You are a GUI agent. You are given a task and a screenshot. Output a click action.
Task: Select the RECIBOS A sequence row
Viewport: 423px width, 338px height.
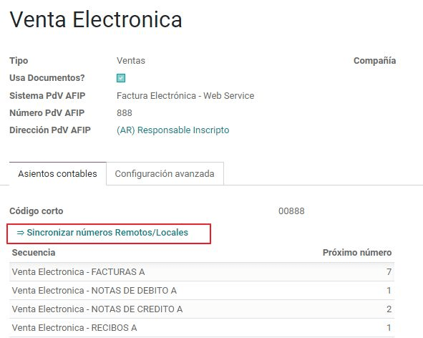(x=202, y=328)
